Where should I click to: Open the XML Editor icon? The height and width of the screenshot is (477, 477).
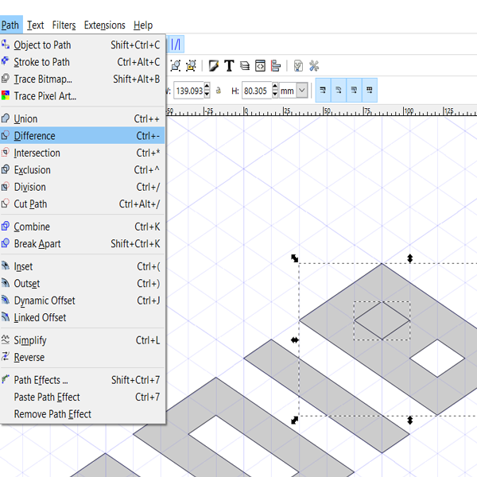[260, 65]
